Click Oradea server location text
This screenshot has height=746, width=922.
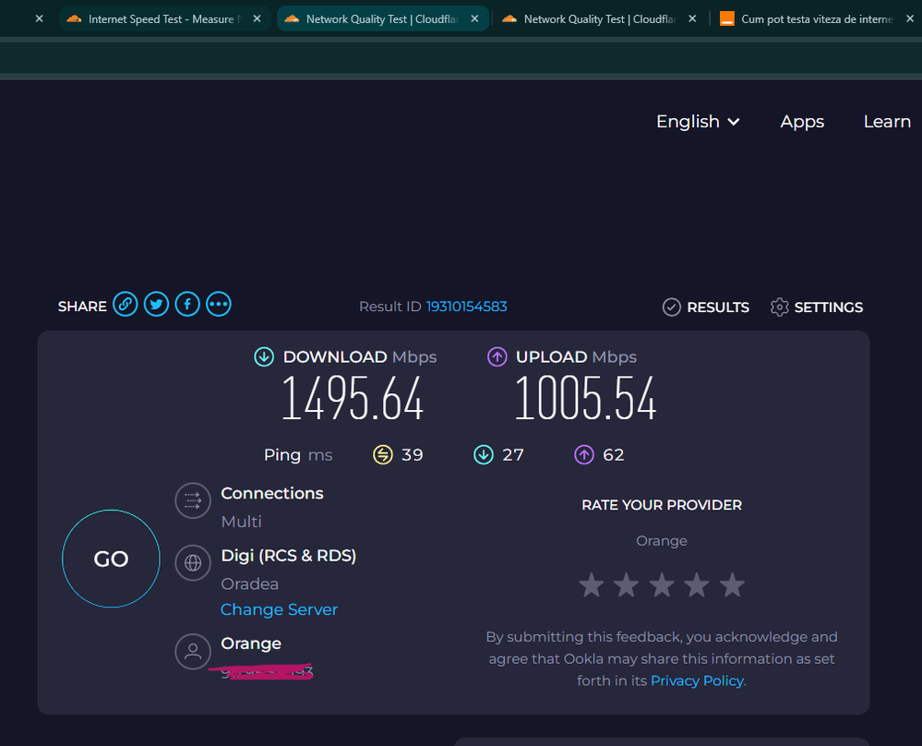[250, 584]
